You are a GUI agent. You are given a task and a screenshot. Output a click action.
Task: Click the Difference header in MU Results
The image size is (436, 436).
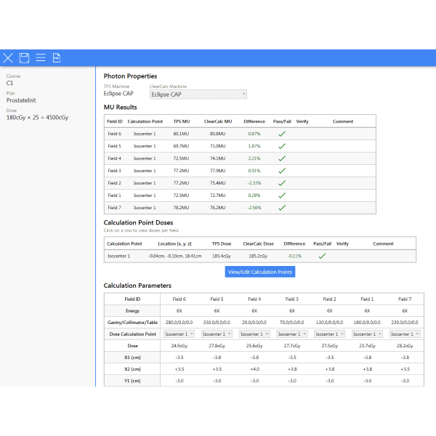(x=254, y=121)
